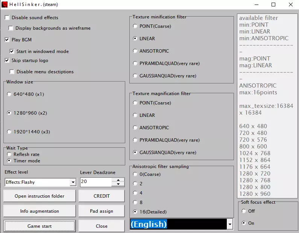Open Info augmentation
299x233 pixels.
click(39, 211)
